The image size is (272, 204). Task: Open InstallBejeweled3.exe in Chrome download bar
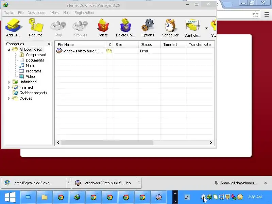34,183
